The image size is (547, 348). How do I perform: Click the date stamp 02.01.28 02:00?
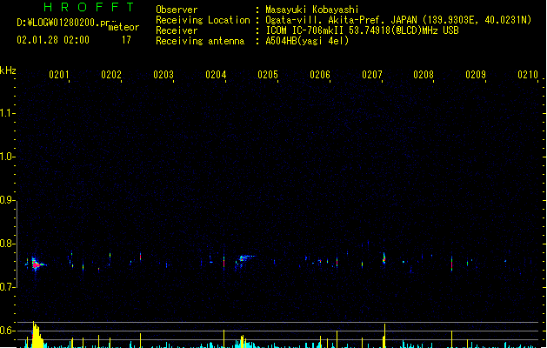(x=53, y=40)
